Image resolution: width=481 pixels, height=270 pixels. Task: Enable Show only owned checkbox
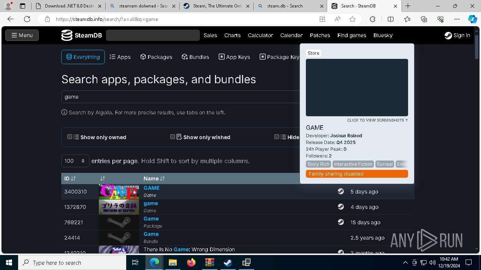click(70, 137)
